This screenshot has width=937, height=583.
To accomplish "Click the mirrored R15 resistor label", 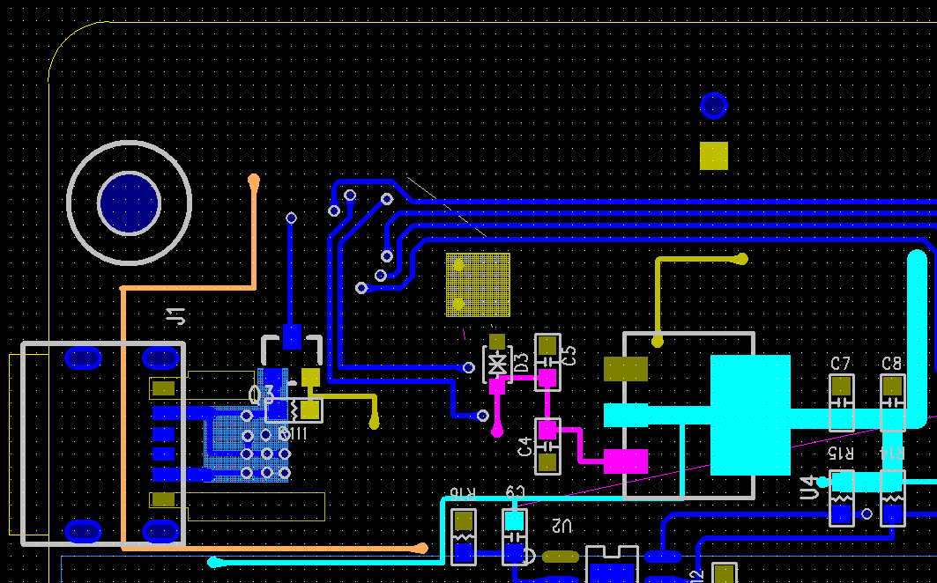I will [x=841, y=453].
